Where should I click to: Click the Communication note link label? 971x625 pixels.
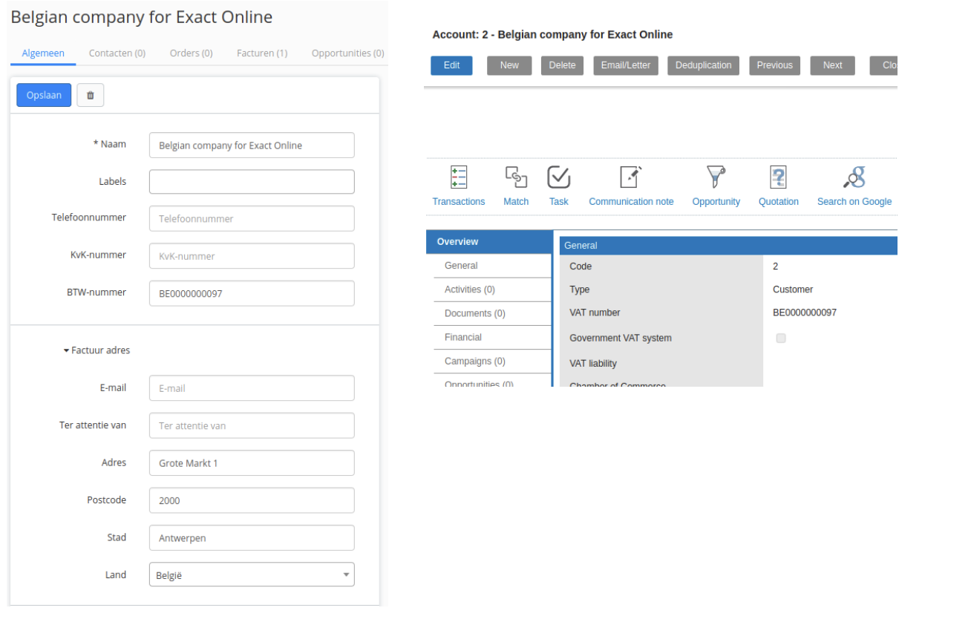631,202
